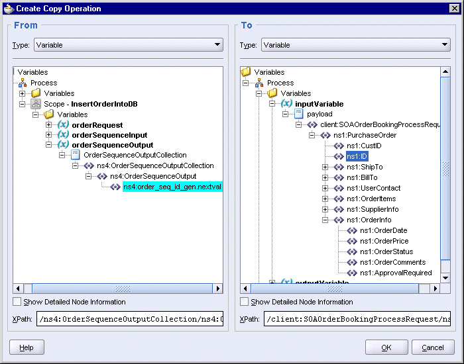Click the ns1:SupplierInfo element icon
The image size is (464, 364).
(x=339, y=210)
